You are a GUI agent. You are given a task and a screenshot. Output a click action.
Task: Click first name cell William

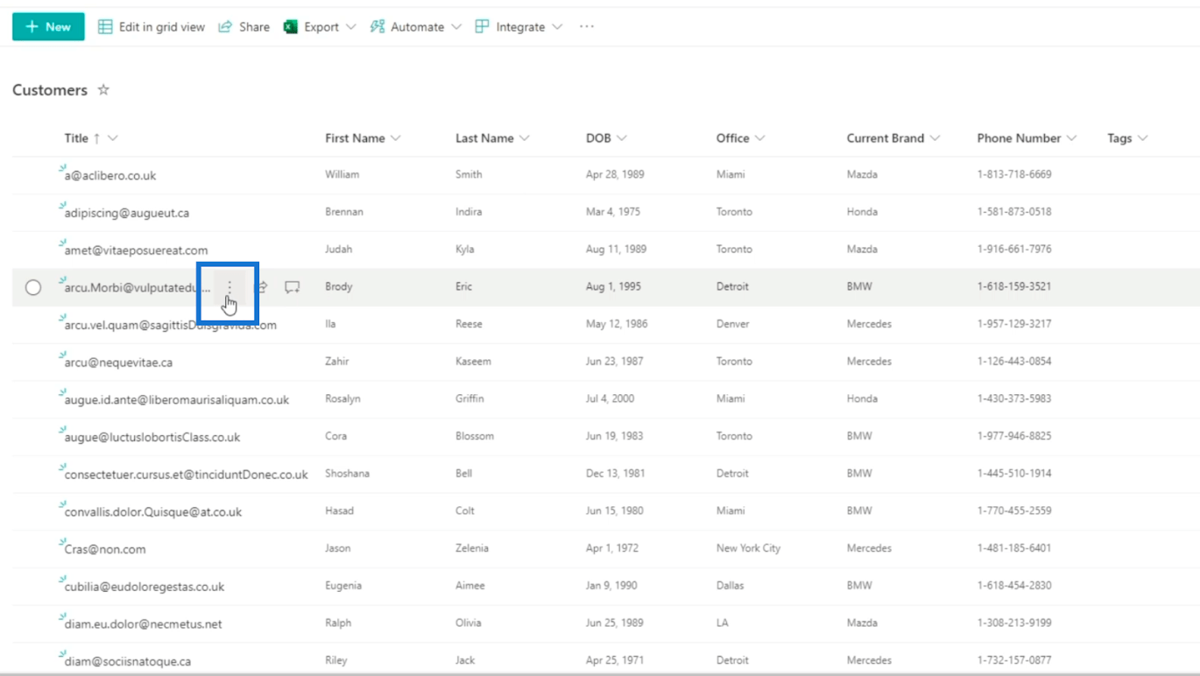click(342, 174)
